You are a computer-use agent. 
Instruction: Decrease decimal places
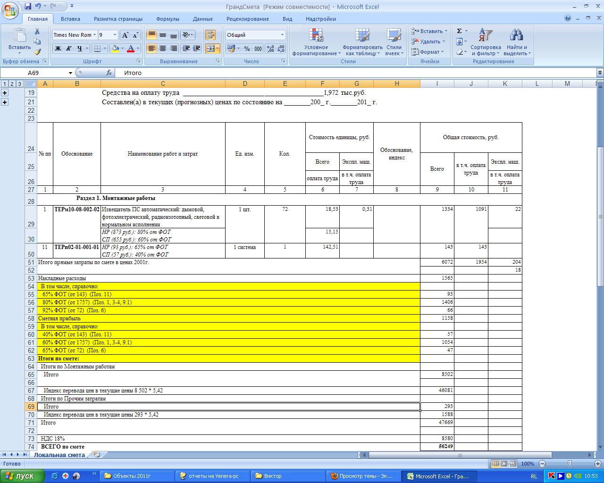281,48
